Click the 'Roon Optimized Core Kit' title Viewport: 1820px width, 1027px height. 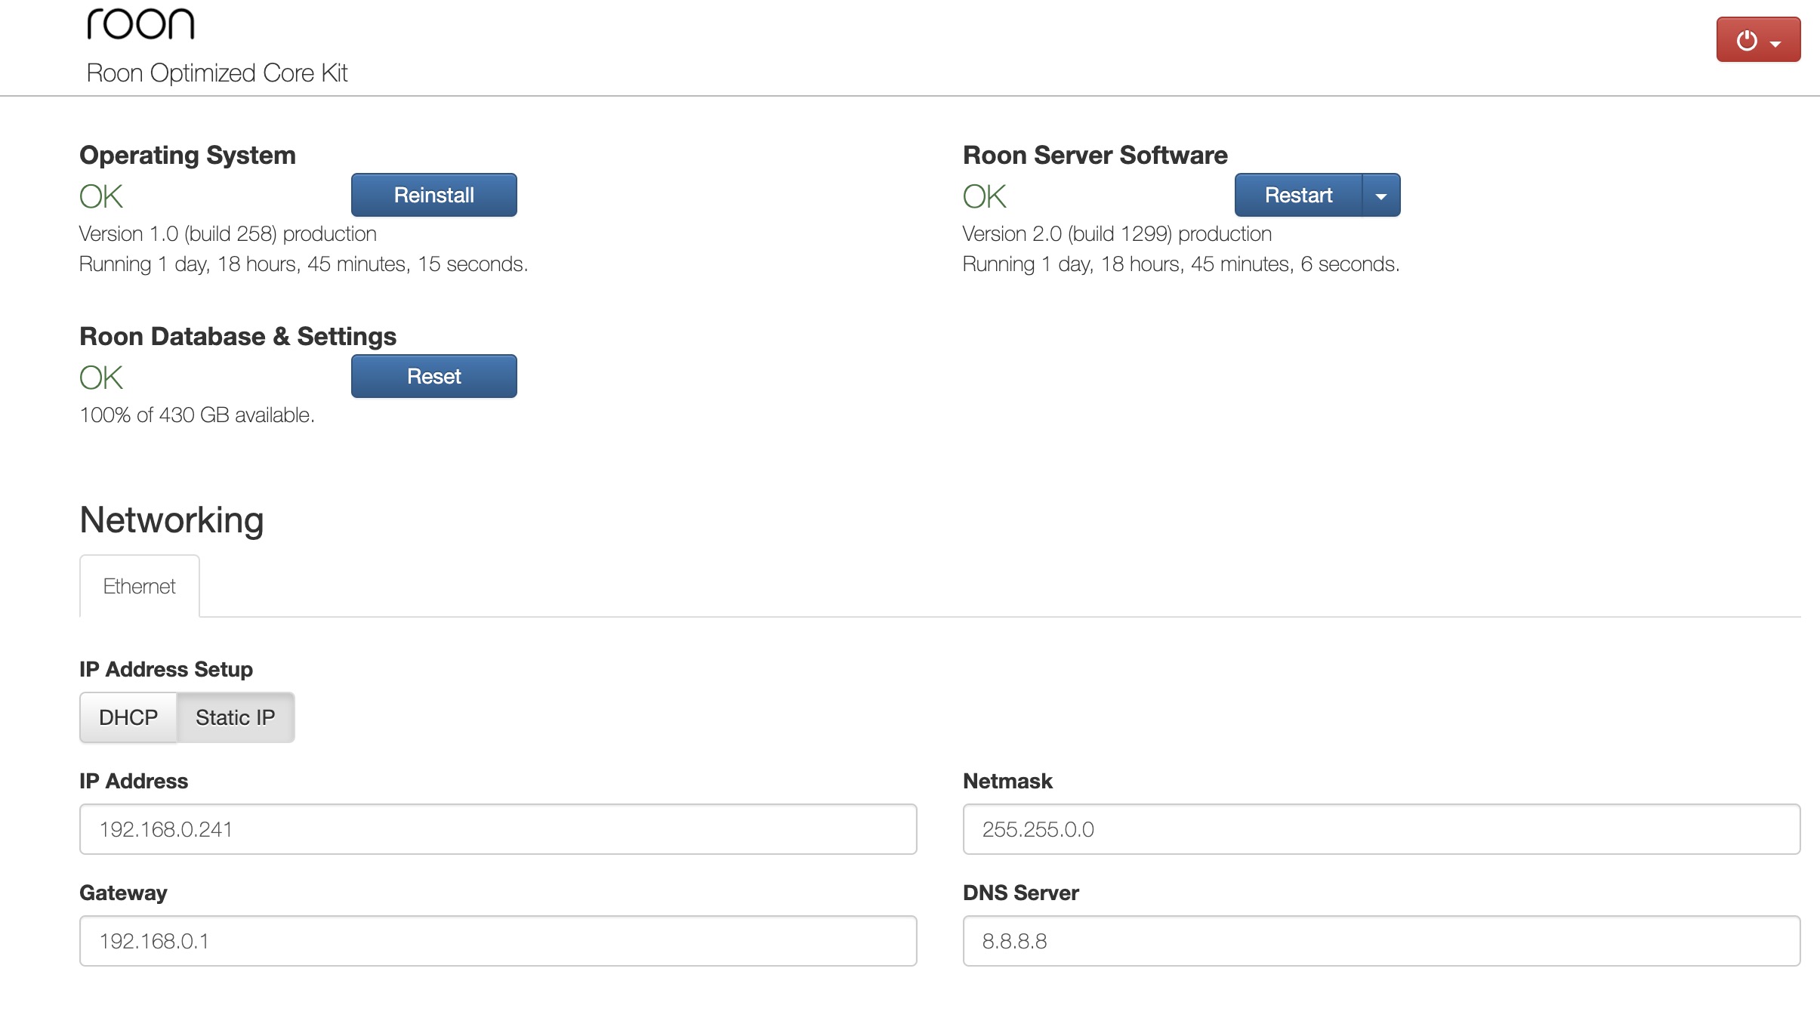point(217,73)
